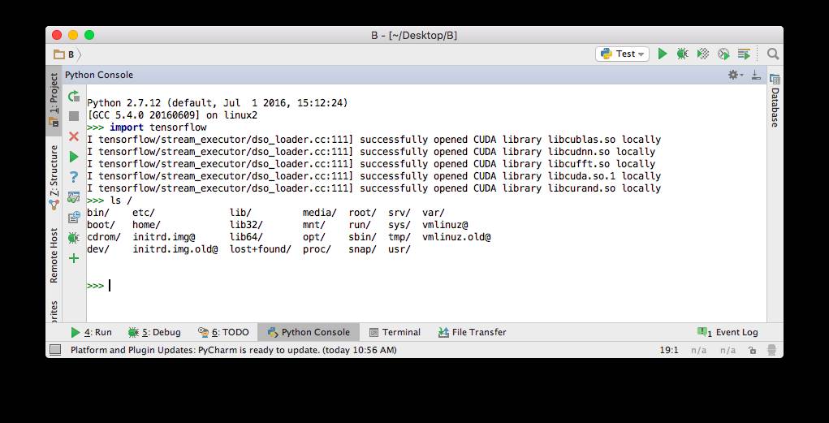Open the Project tool window tab
The height and width of the screenshot is (423, 829).
pos(54,100)
